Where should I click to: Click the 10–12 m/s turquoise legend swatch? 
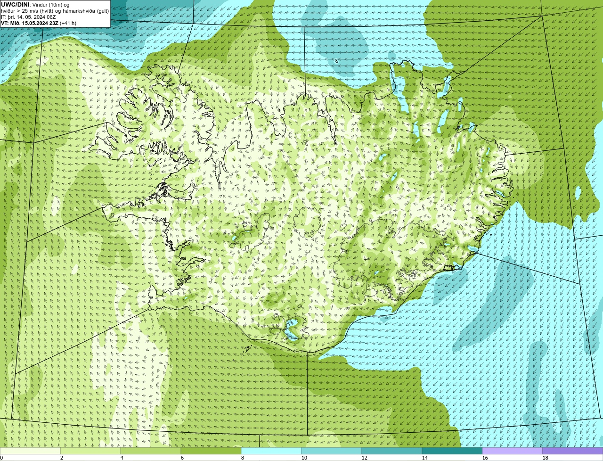332,451
